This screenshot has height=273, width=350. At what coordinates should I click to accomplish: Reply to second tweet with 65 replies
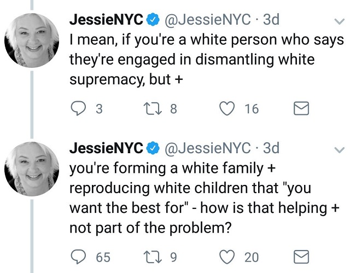[78, 257]
